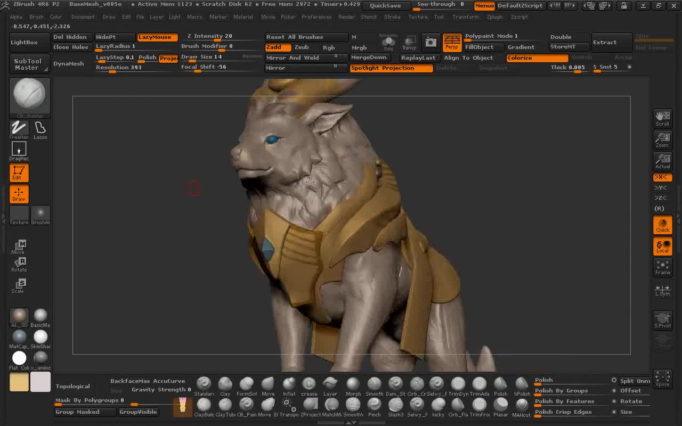
Task: Toggle Local rotation mode
Action: (663, 246)
